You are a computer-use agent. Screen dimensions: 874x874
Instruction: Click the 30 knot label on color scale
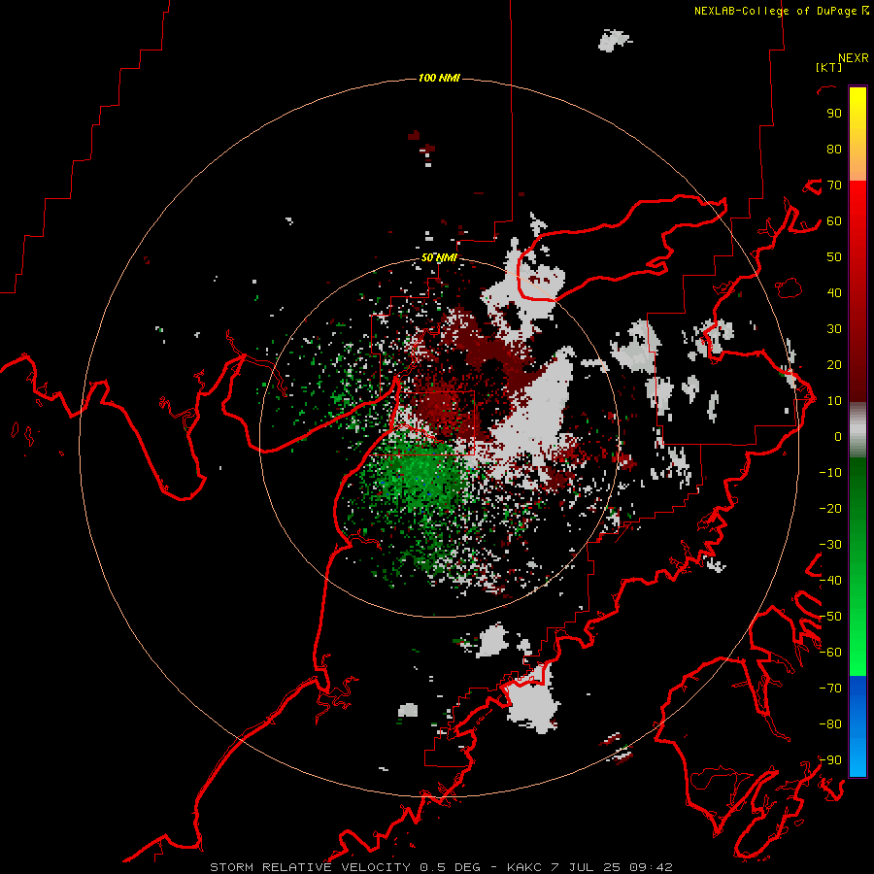pos(834,329)
